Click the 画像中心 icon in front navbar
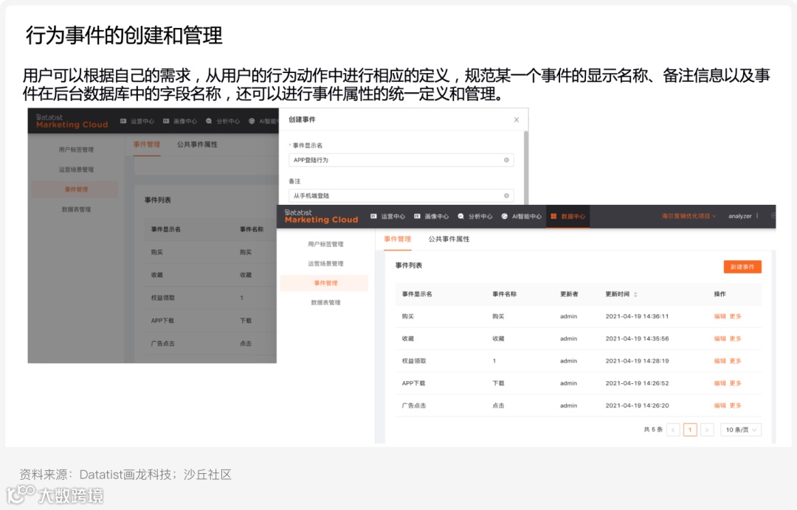 417,216
